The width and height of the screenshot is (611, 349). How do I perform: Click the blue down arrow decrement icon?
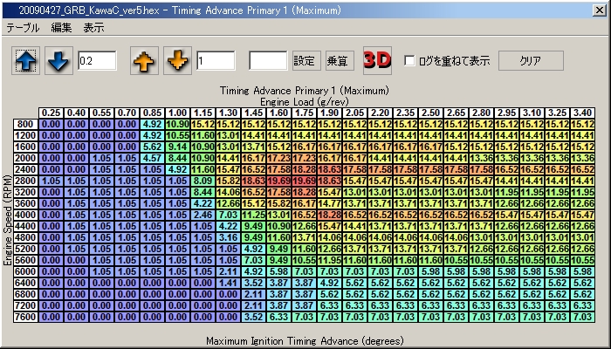click(x=58, y=61)
